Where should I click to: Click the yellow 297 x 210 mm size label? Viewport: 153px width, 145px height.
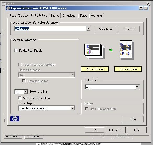[95, 69]
